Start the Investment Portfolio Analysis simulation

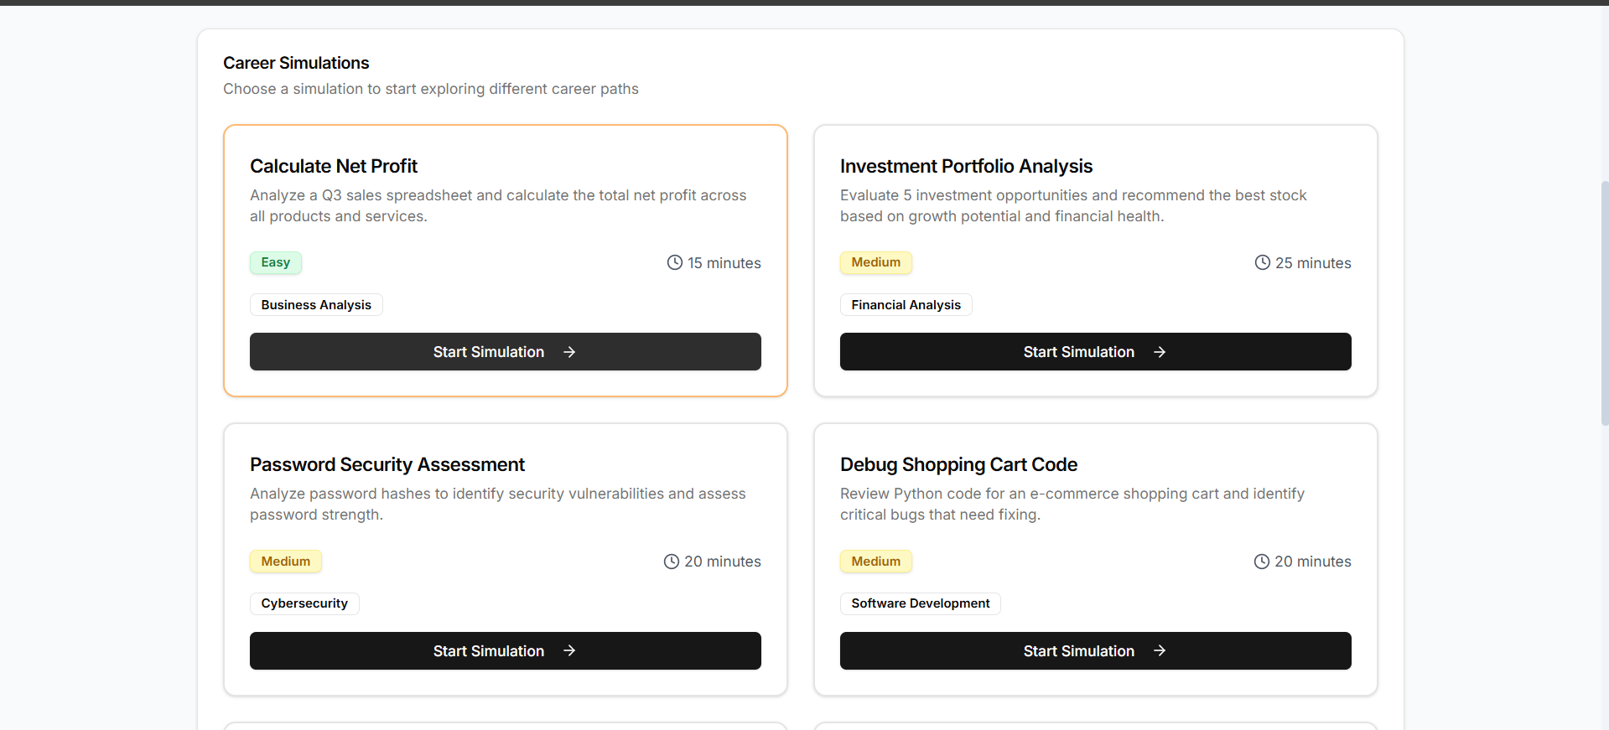pos(1096,352)
